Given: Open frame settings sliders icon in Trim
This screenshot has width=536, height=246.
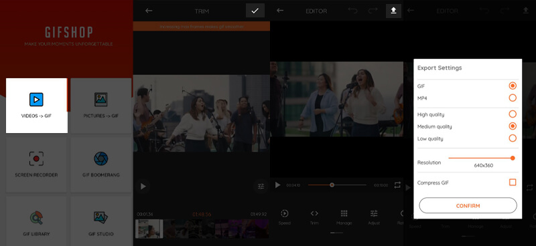Looking at the screenshot, I should [261, 187].
